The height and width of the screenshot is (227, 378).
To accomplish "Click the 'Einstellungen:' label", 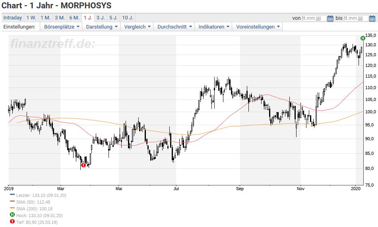I will 19,27.
